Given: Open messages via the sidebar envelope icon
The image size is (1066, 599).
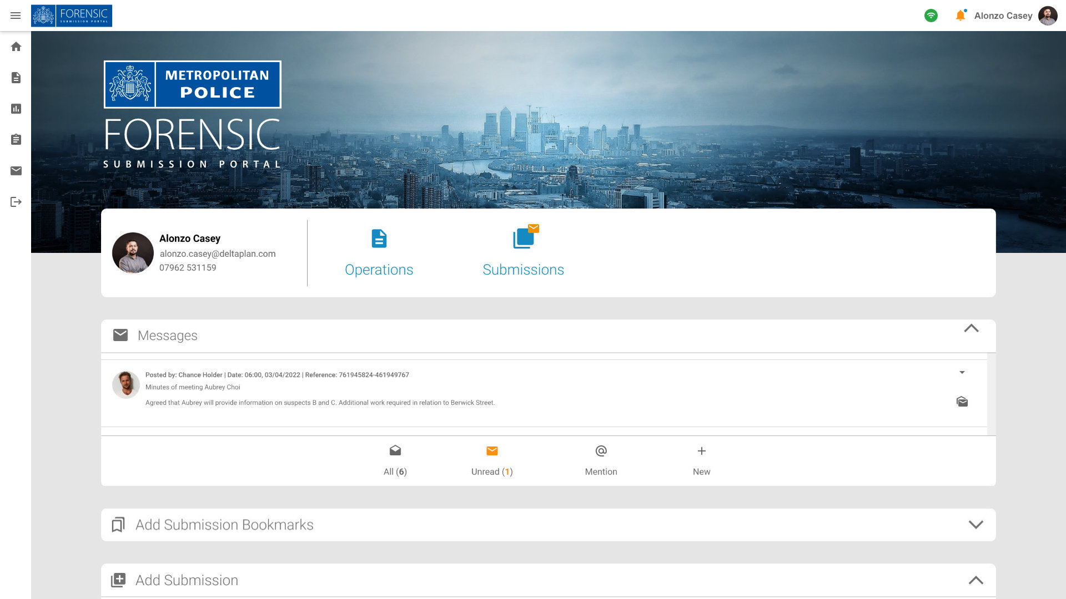Looking at the screenshot, I should [16, 170].
